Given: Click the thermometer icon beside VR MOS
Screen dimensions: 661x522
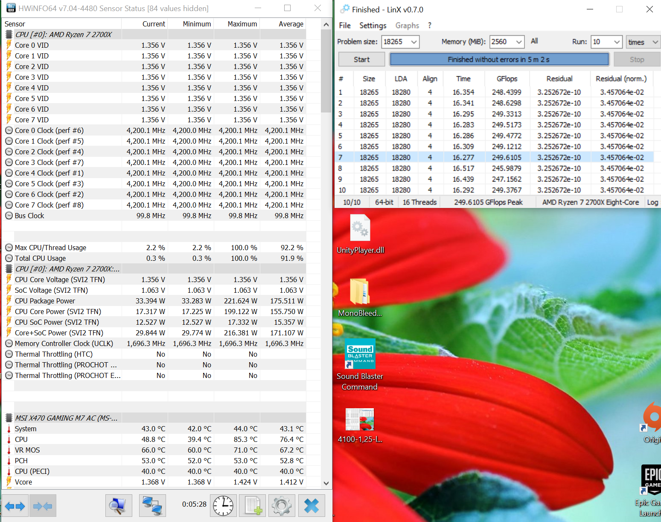Looking at the screenshot, I should coord(9,450).
